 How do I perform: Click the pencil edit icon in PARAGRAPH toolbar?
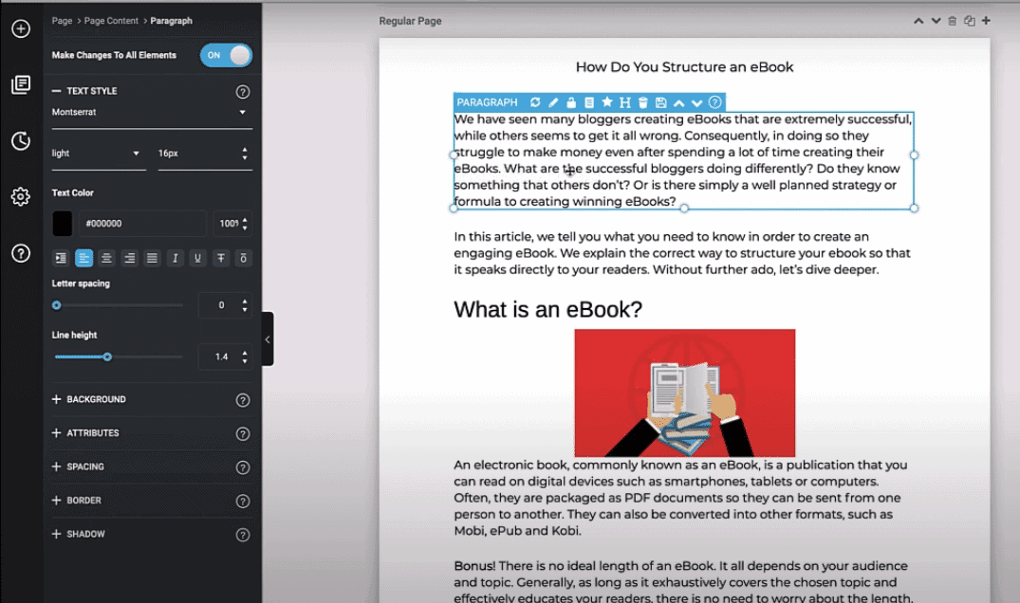(553, 102)
